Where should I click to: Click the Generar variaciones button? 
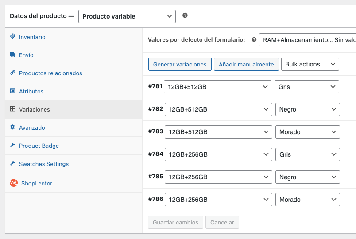(x=179, y=64)
